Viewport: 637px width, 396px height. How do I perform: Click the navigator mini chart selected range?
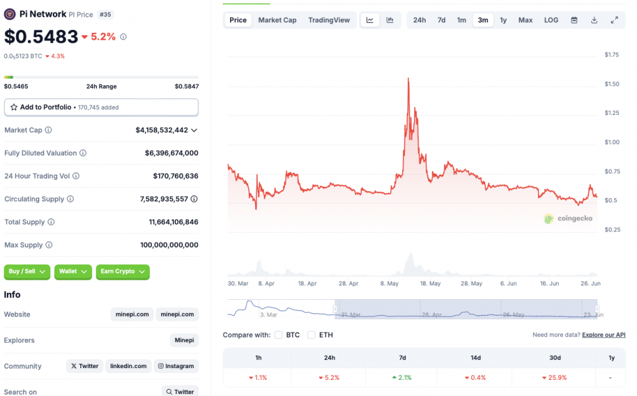point(466,309)
